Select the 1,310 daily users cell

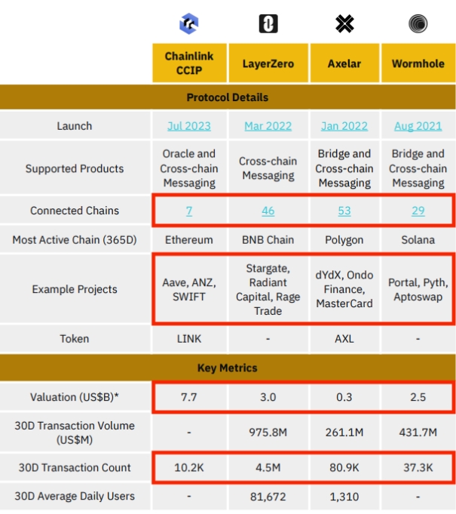344,497
